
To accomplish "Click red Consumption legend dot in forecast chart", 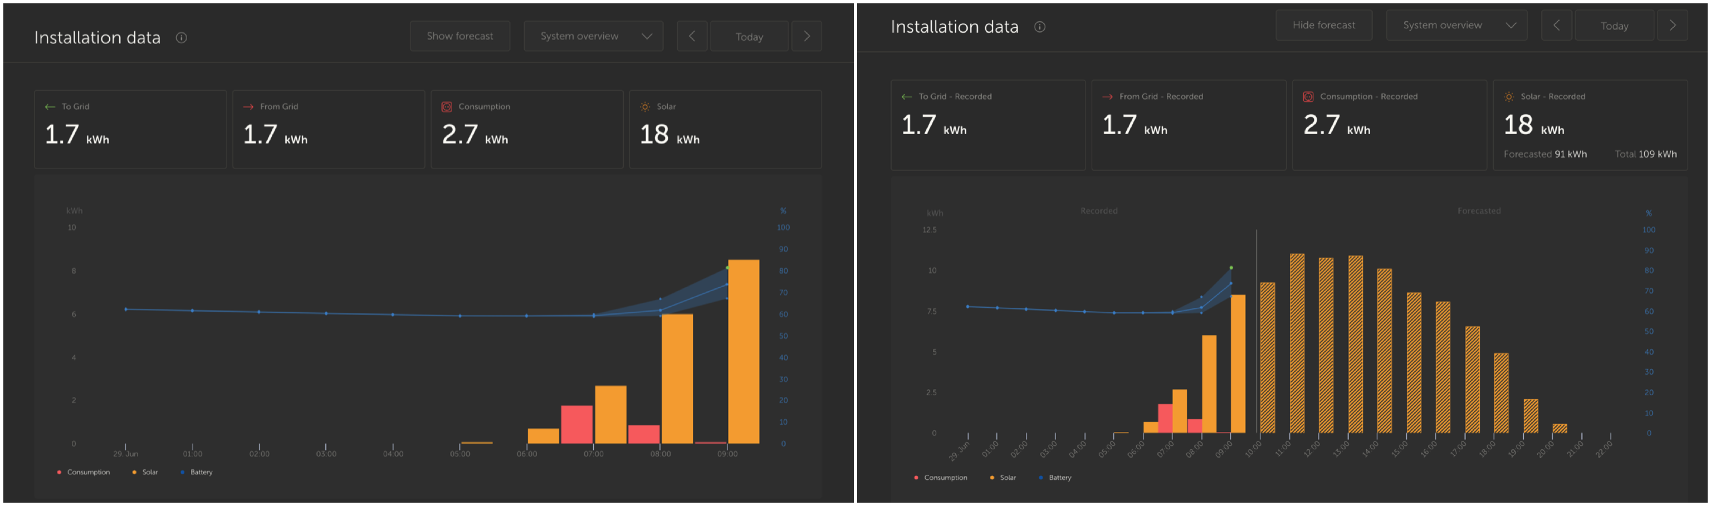I will pos(917,478).
